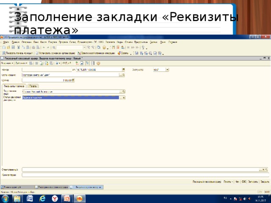Click the Расходный кассовый ордер print button
This screenshot has width=271, height=203.
coord(207,181)
